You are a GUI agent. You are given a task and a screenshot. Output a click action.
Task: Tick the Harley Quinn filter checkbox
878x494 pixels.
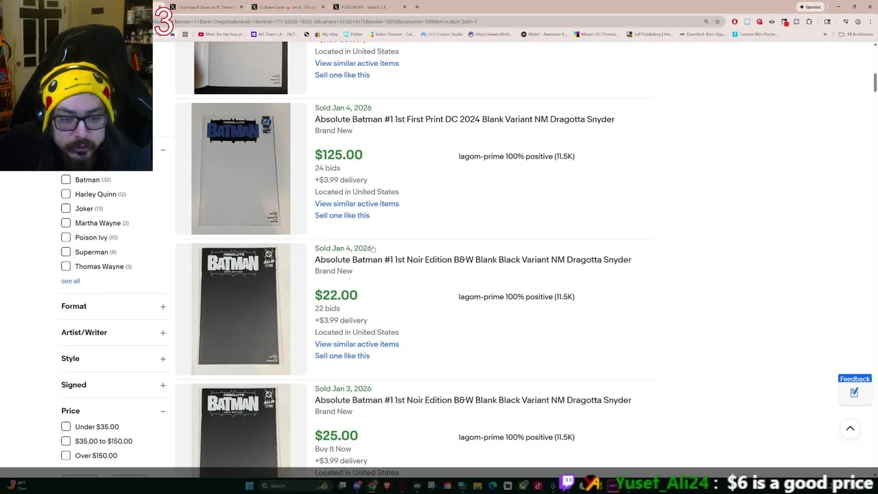(x=66, y=194)
